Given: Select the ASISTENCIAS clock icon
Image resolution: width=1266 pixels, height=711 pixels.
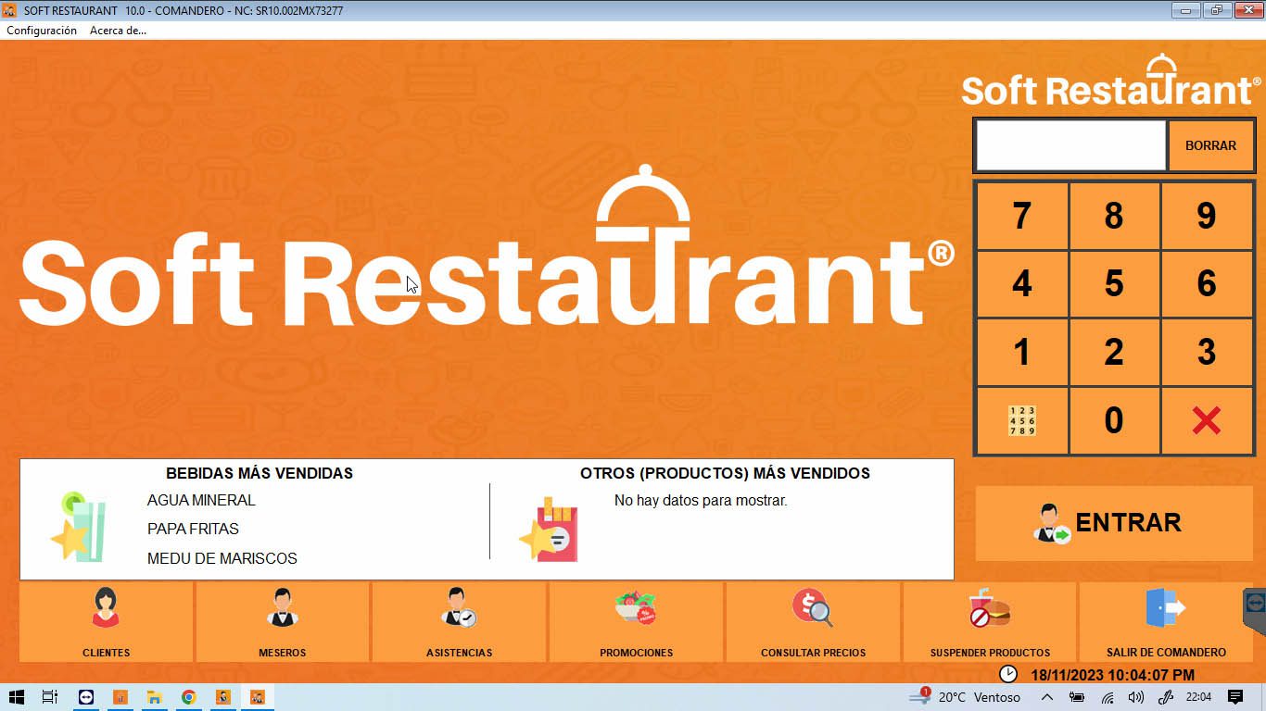Looking at the screenshot, I should point(459,613).
